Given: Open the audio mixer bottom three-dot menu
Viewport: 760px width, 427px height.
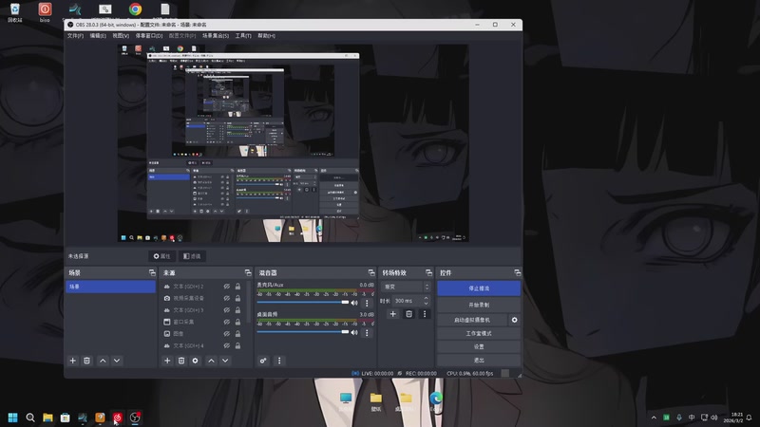Looking at the screenshot, I should [x=279, y=361].
